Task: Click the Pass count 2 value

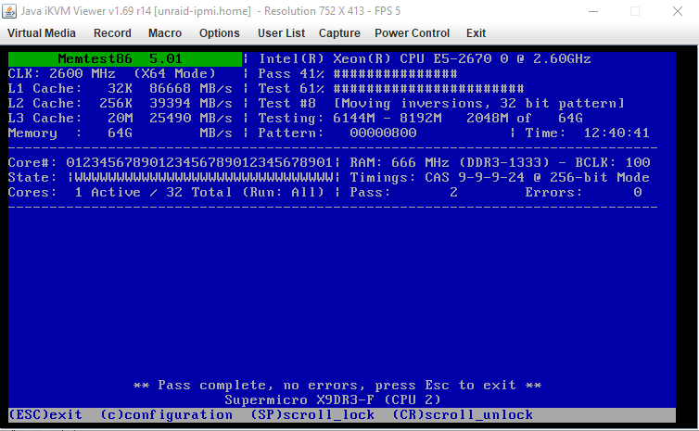Action: (x=453, y=193)
